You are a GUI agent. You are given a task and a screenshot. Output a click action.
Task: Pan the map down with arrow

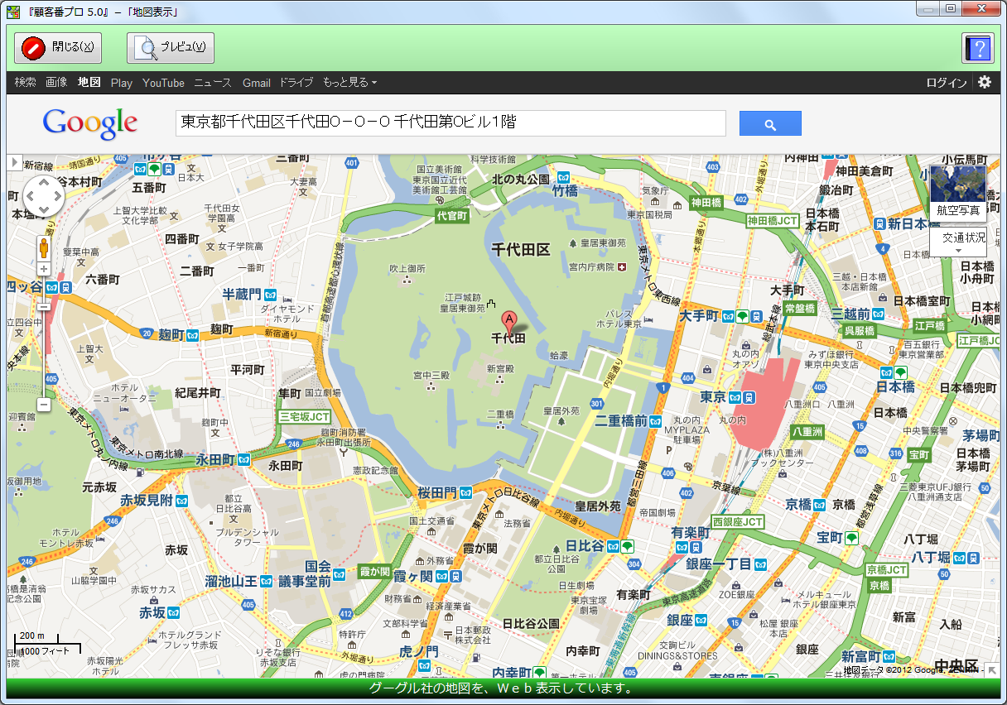click(43, 210)
